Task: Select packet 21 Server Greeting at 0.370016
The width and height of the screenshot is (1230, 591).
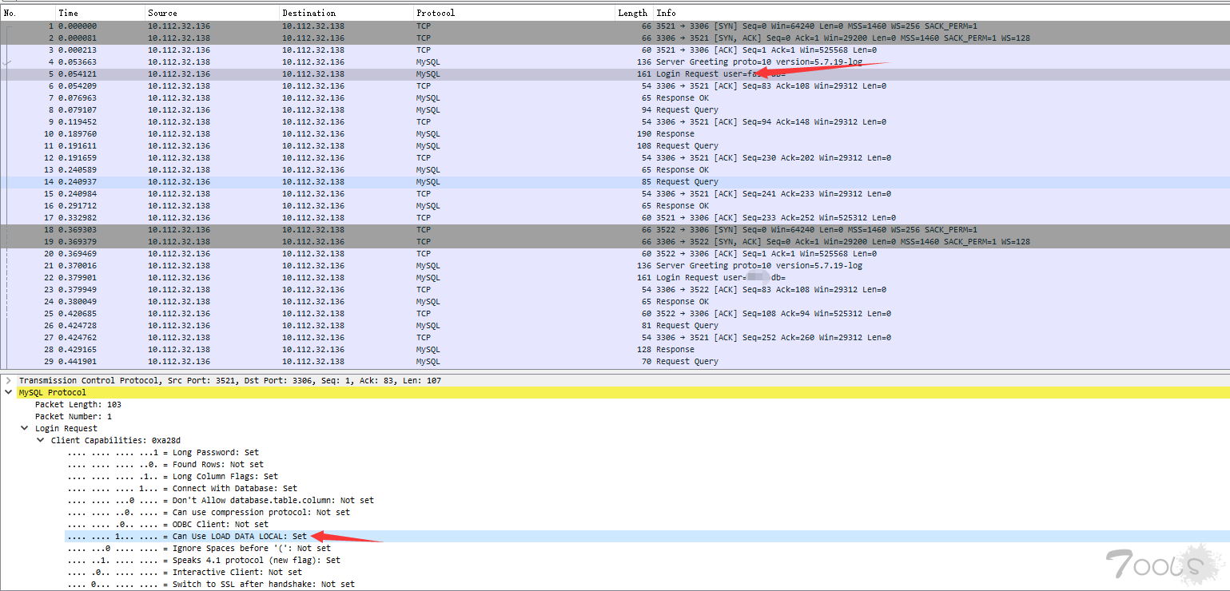Action: pyautogui.click(x=615, y=265)
